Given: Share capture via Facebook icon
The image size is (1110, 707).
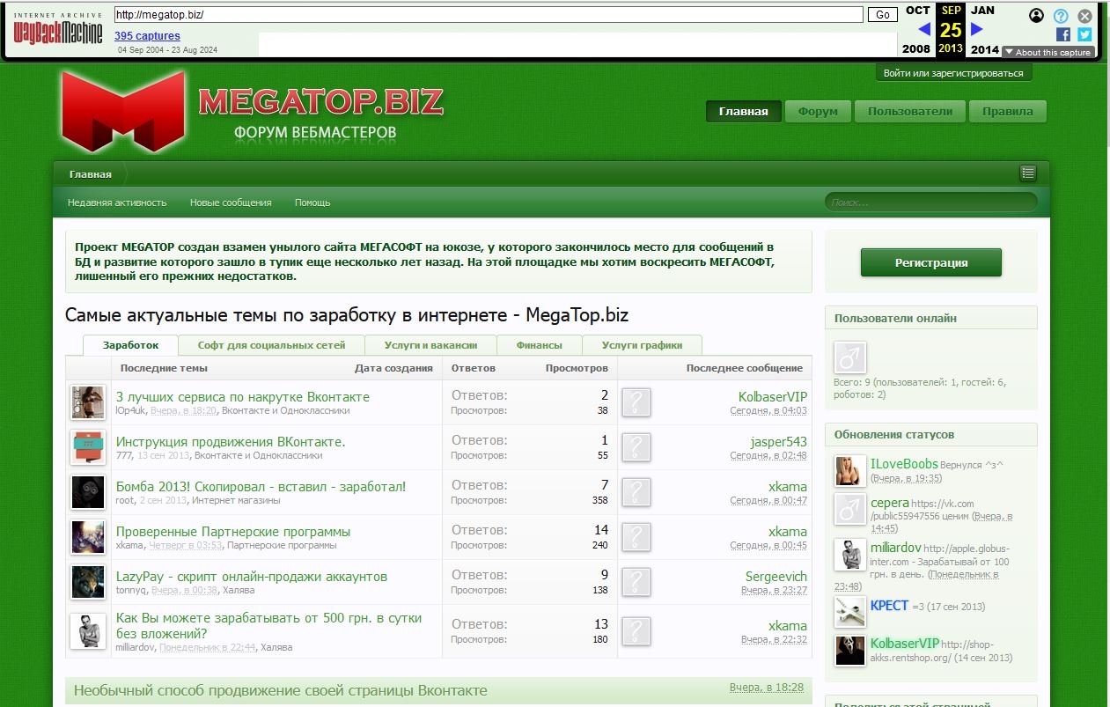Looking at the screenshot, I should (1062, 34).
